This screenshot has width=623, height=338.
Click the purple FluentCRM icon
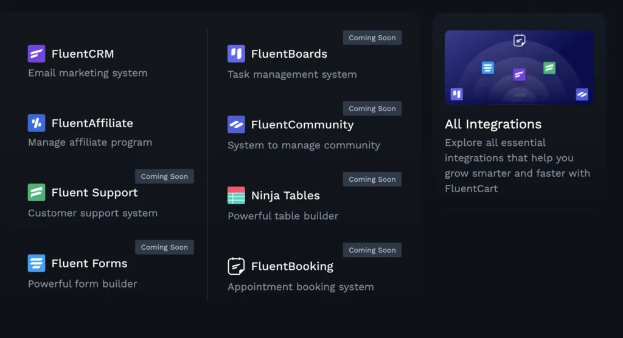click(37, 53)
